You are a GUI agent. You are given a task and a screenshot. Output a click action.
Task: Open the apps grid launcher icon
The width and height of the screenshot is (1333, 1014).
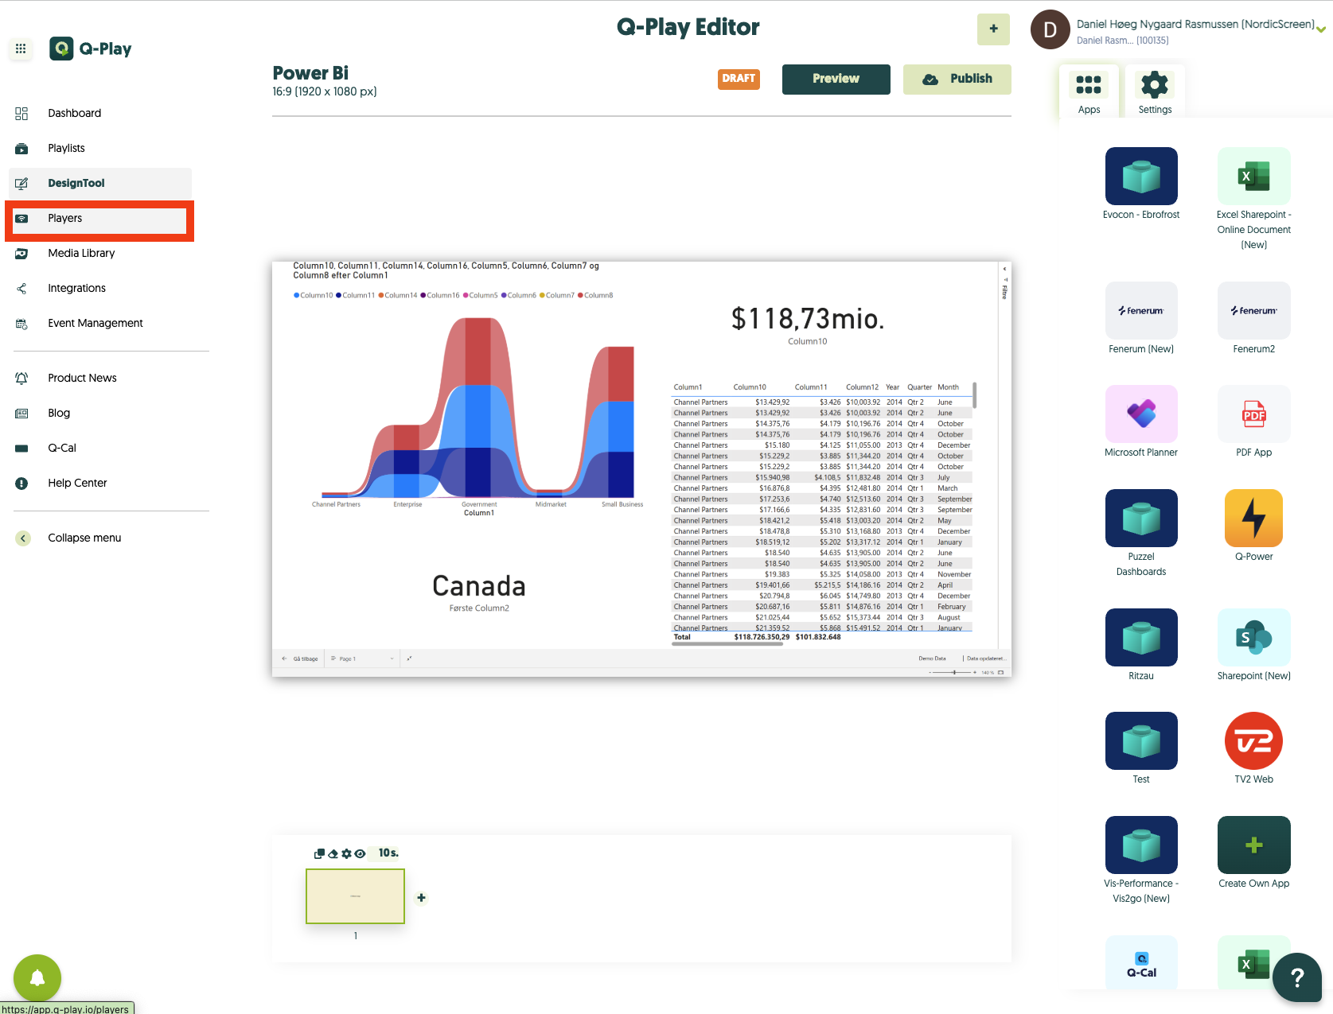coord(21,49)
